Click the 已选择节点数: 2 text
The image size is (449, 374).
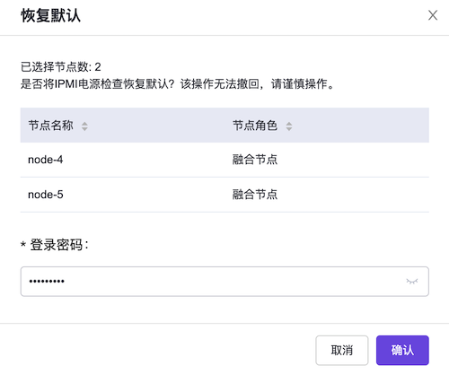tap(61, 67)
